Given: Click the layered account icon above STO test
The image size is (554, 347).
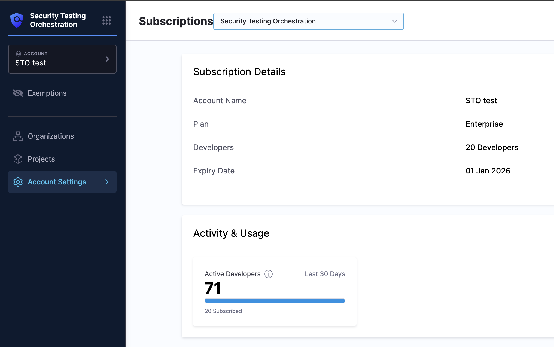Looking at the screenshot, I should coord(19,54).
